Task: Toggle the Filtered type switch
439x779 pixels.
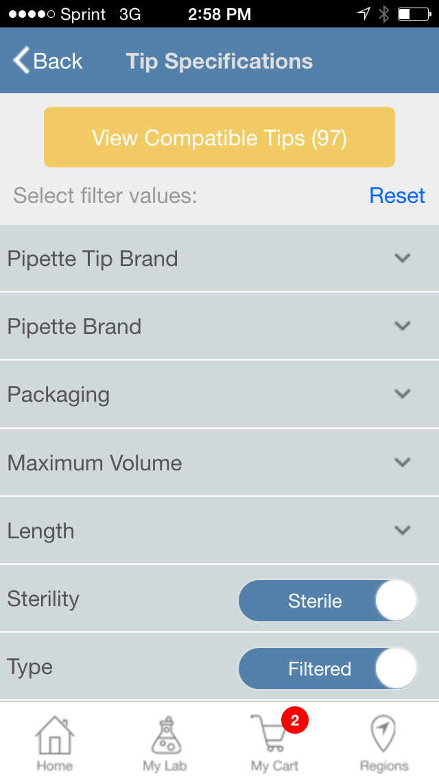Action: 328,669
